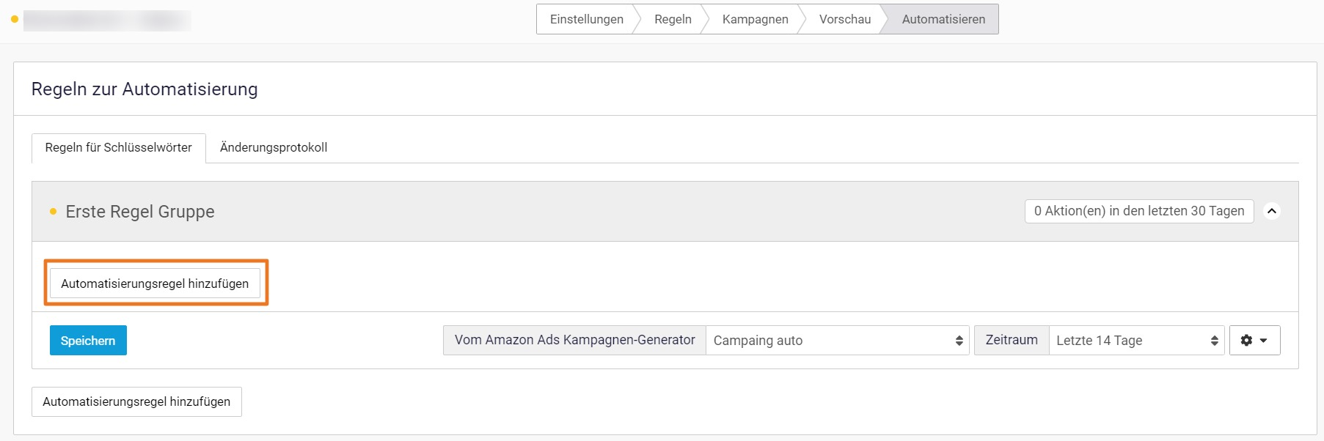Viewport: 1324px width, 441px height.
Task: Add automation rule inside Erste Regel Gruppe
Action: (155, 283)
